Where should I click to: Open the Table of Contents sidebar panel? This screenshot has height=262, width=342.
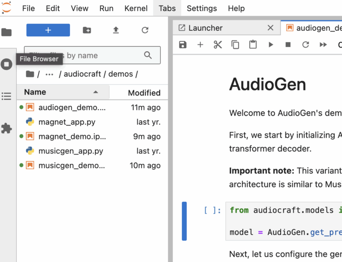pos(6,96)
